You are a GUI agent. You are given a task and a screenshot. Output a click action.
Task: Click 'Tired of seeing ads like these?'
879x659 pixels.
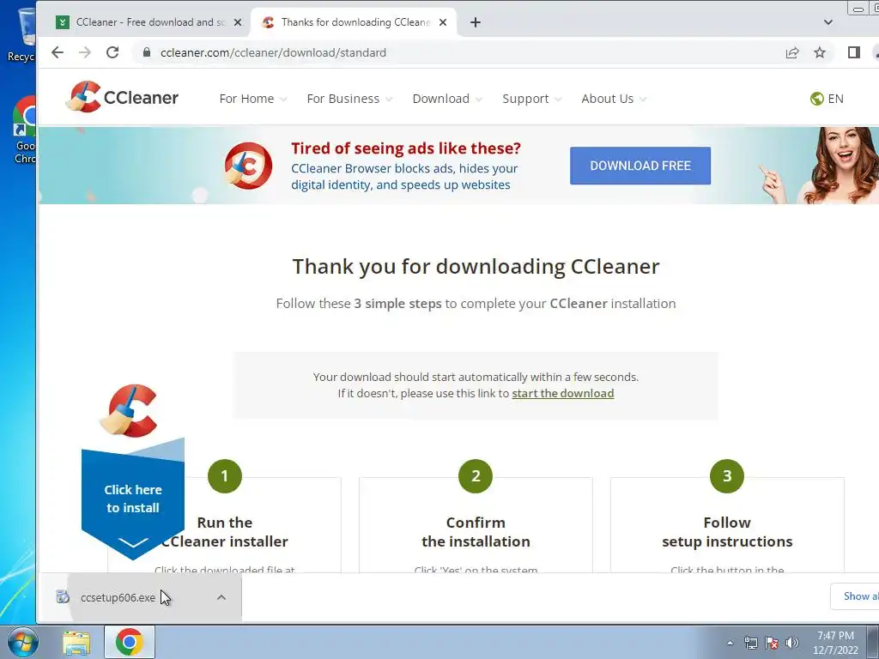pyautogui.click(x=406, y=148)
